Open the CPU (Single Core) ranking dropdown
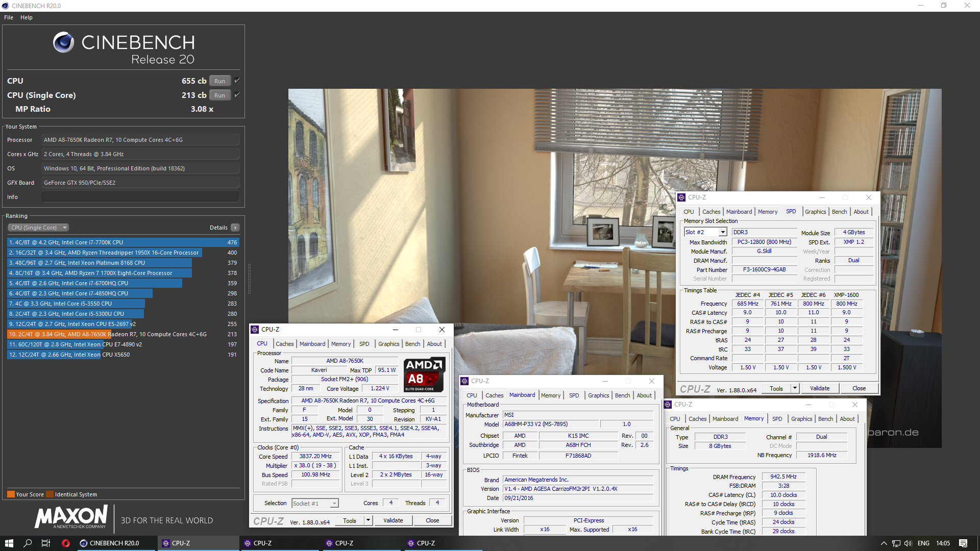 pos(38,228)
